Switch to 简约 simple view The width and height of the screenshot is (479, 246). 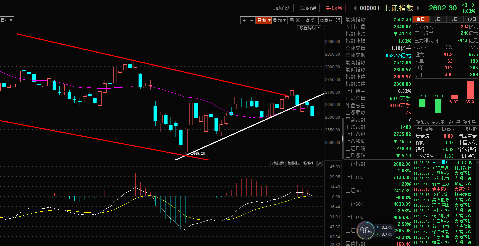(x=310, y=20)
